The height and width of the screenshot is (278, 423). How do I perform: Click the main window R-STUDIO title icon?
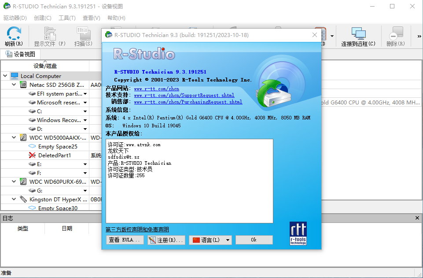tap(7, 6)
